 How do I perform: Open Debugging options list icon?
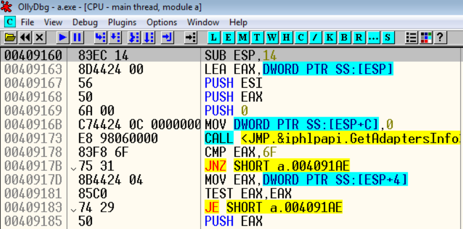411,37
